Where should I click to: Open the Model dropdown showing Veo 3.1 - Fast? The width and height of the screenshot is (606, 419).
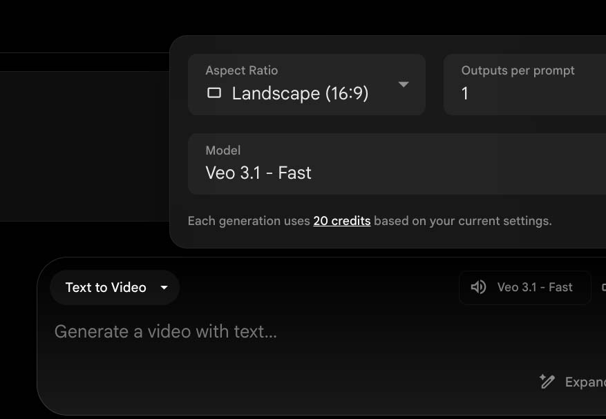point(397,164)
